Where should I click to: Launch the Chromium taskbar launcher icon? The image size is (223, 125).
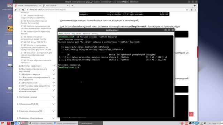point(16,123)
